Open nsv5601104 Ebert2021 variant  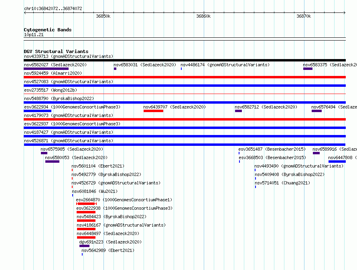[98, 166]
